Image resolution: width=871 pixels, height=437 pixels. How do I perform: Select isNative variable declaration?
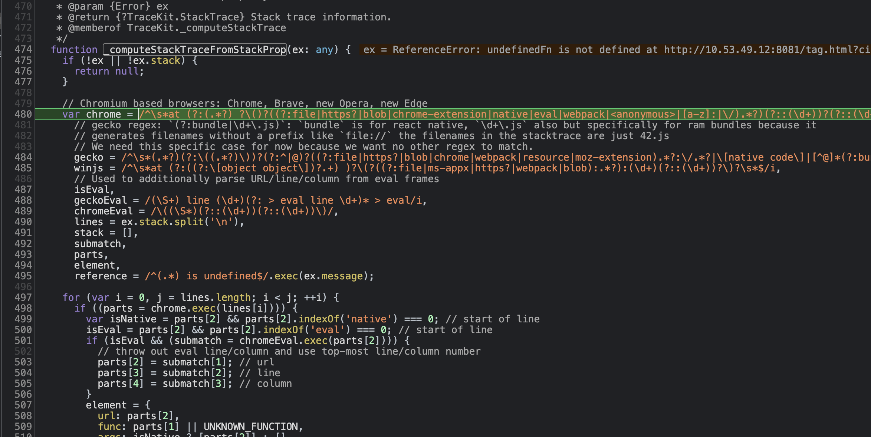[x=133, y=319]
